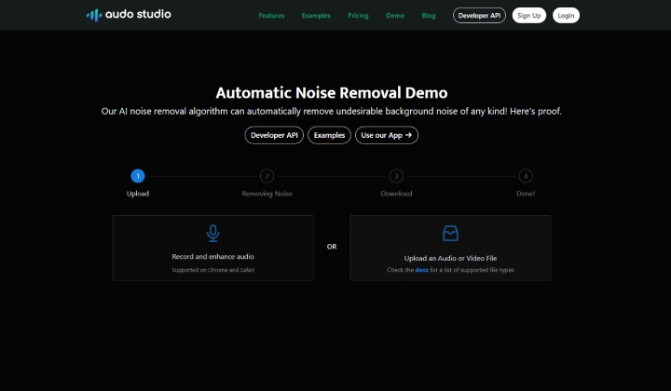The height and width of the screenshot is (391, 671).
Task: Select step 2 Removing Noise circle
Action: [267, 176]
